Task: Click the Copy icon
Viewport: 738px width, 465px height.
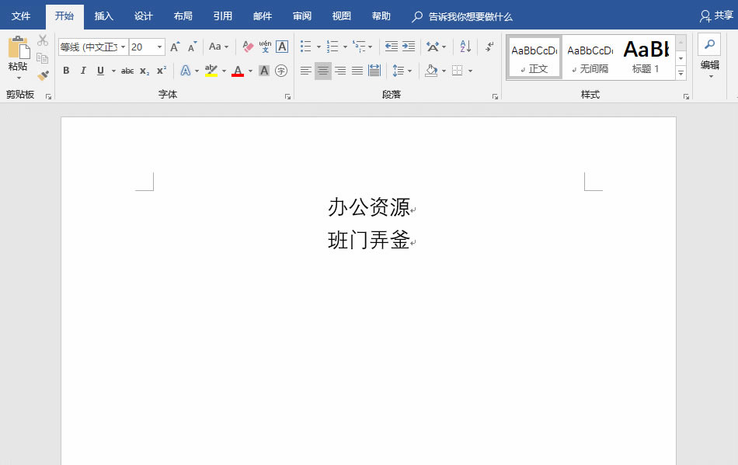Action: click(43, 57)
